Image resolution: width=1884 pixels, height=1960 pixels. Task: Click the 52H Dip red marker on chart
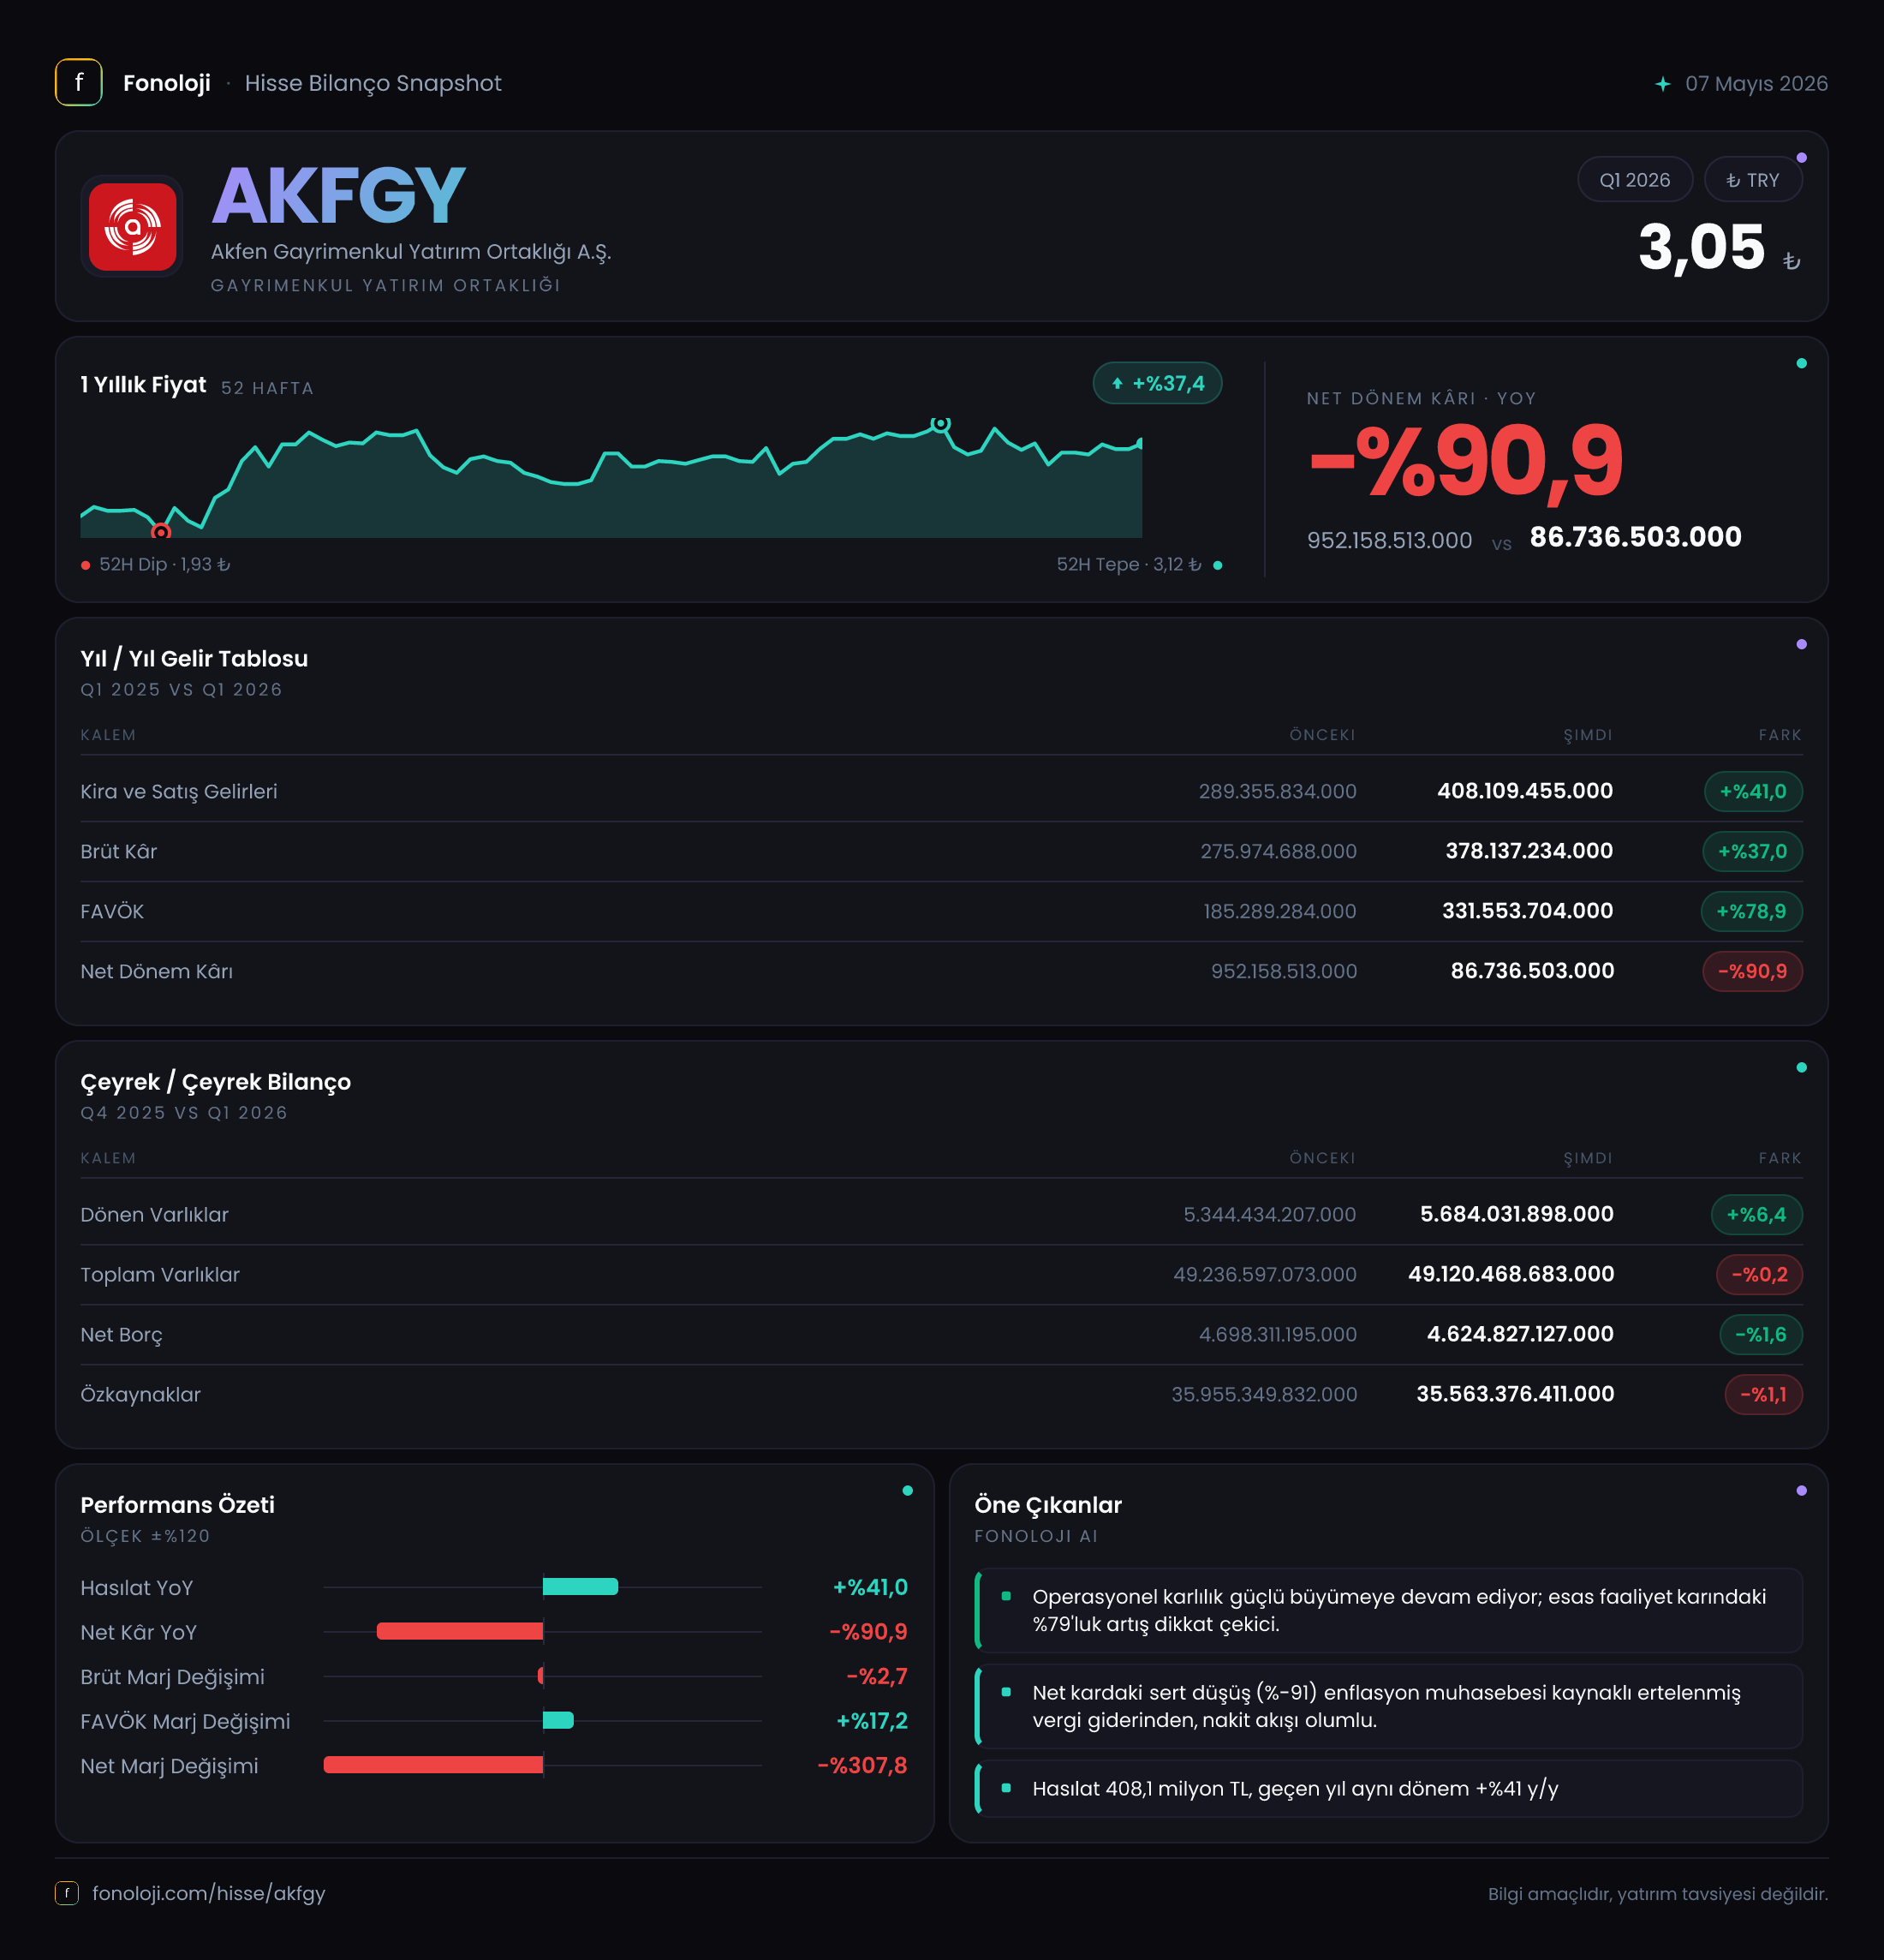pyautogui.click(x=161, y=532)
